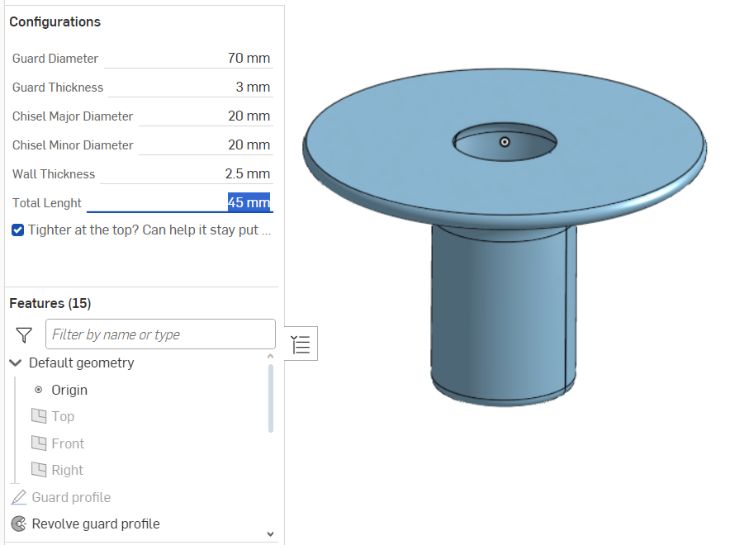This screenshot has width=730, height=545.
Task: Click the Total Lenght value field
Action: point(180,202)
